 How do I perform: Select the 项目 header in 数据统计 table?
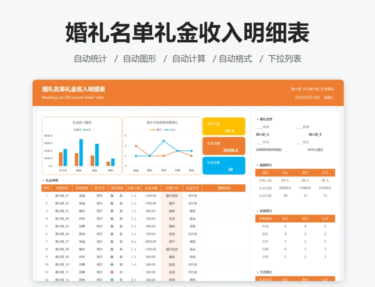265,173
